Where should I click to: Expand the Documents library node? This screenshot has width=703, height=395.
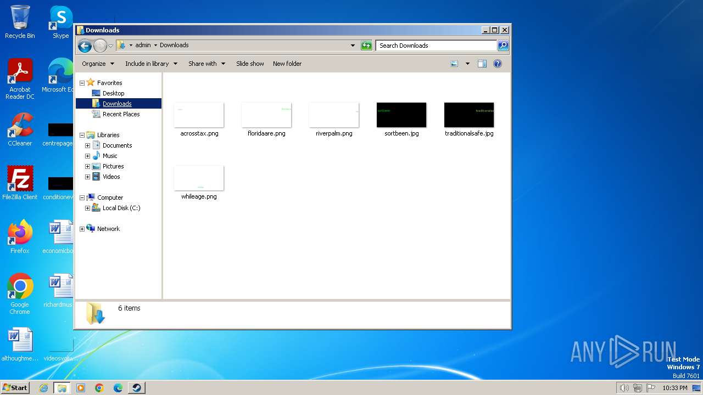[87, 146]
